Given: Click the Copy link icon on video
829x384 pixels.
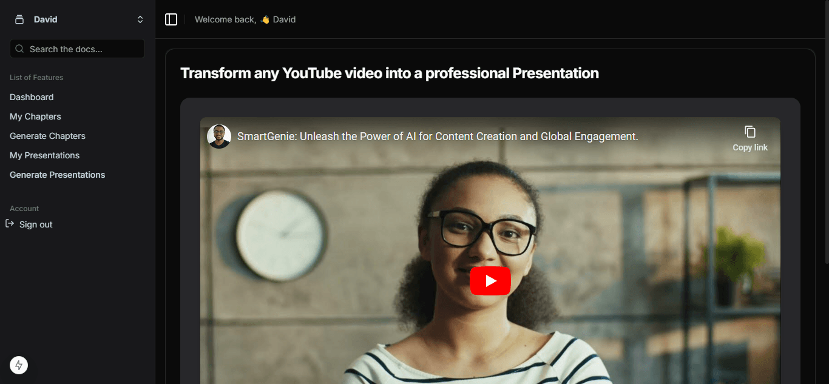Looking at the screenshot, I should tap(750, 132).
